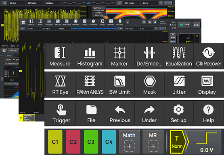The width and height of the screenshot is (224, 155).
Task: Click the Mask Test icon in the middle window toolbar
Action: [x=75, y=22]
